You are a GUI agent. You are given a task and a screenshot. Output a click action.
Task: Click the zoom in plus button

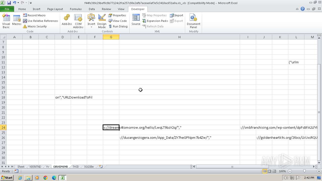319,171
